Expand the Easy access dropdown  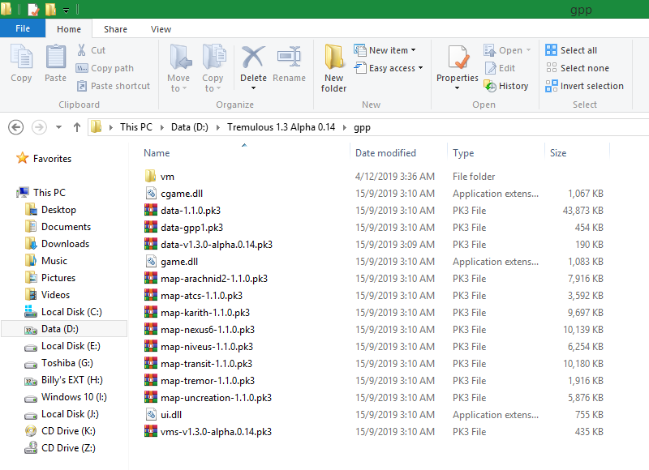385,68
